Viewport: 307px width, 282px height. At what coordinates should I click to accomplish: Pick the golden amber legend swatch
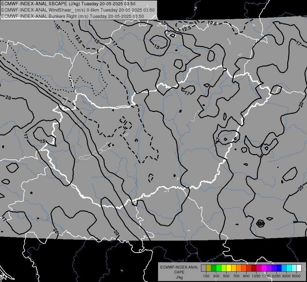click(234, 268)
